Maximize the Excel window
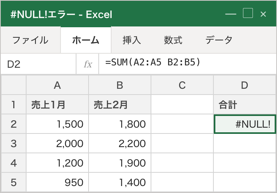 click(x=248, y=13)
